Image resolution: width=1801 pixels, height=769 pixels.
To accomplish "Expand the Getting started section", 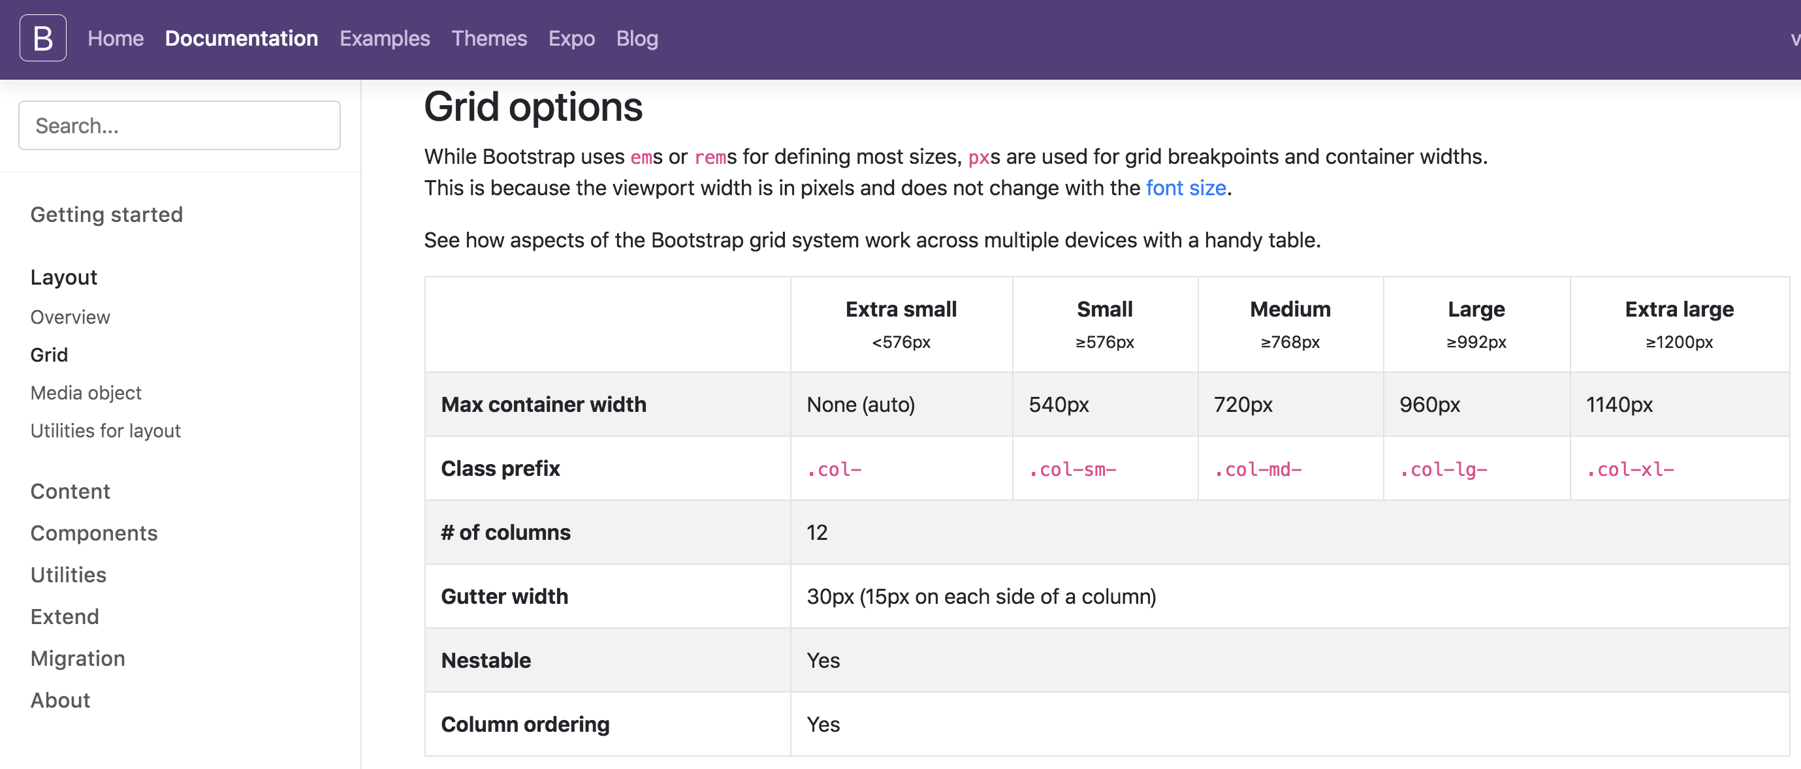I will click(106, 215).
